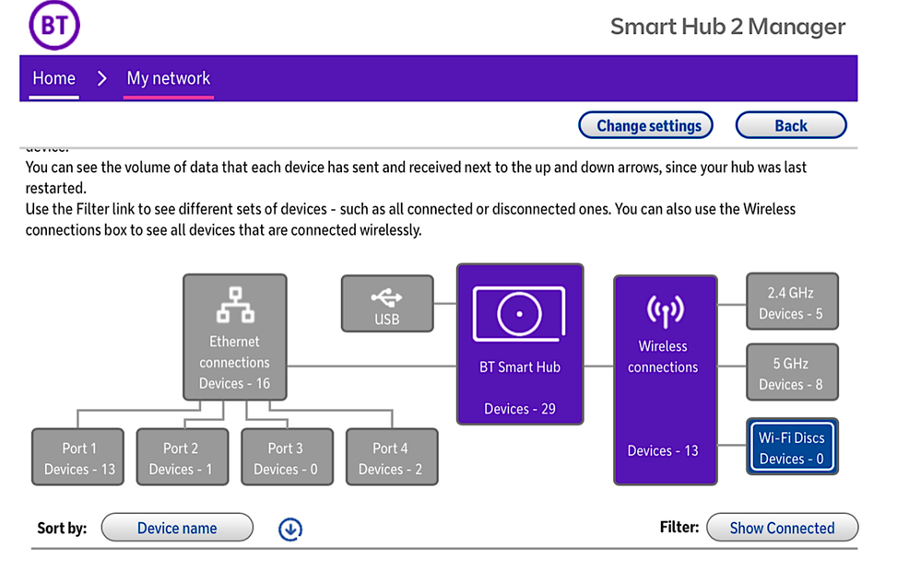
Task: Select the Ethernet connections network icon
Action: tap(234, 305)
